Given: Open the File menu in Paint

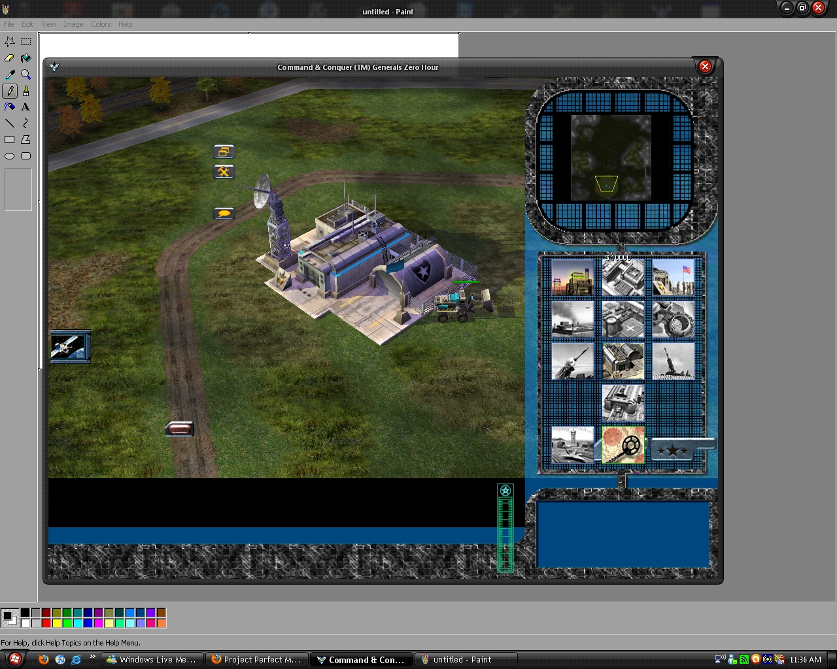Looking at the screenshot, I should point(9,24).
